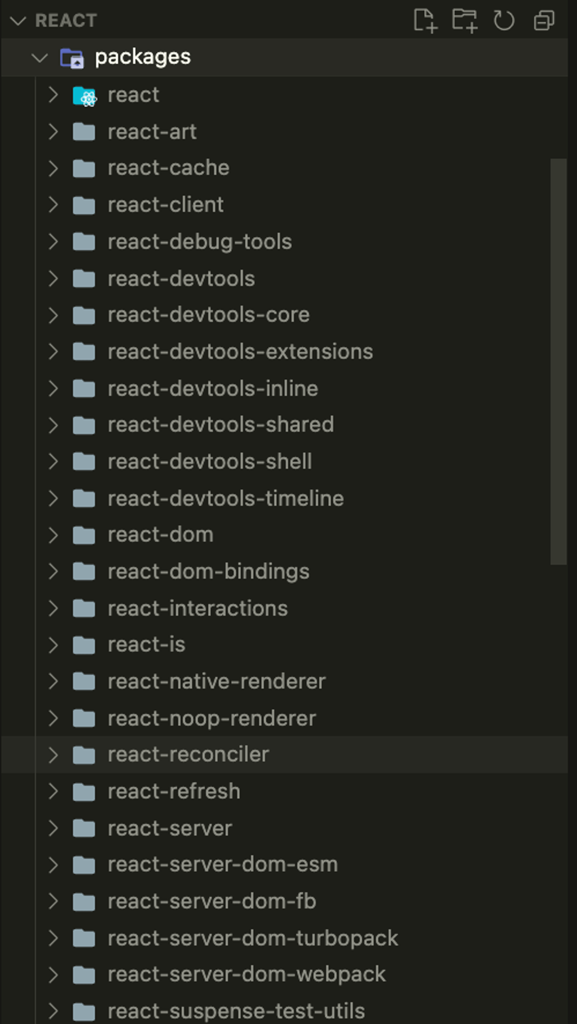
Task: Select react-devtools-extensions in the tree
Action: 240,352
